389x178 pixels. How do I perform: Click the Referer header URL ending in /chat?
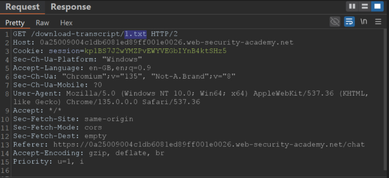pos(209,145)
